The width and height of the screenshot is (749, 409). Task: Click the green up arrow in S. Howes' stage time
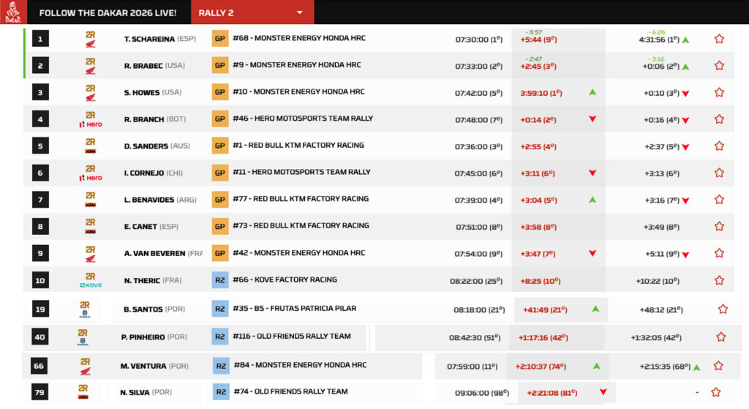[592, 92]
